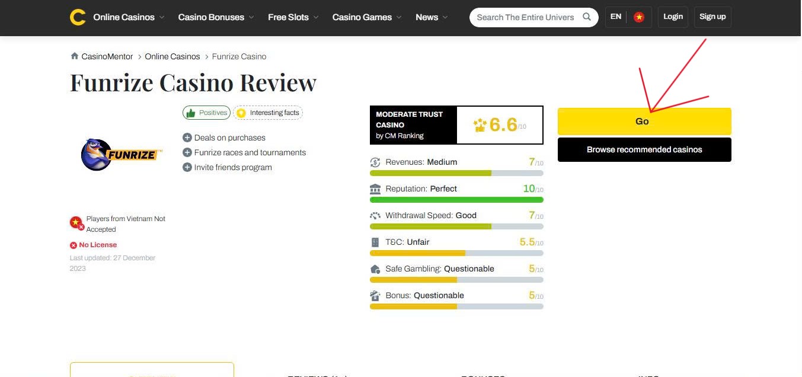Click Vietnam flag beside Players Not Accepted
802x377 pixels.
pos(76,223)
